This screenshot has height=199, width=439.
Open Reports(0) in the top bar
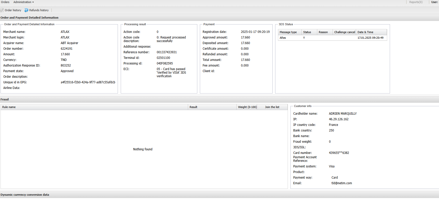(x=416, y=2)
